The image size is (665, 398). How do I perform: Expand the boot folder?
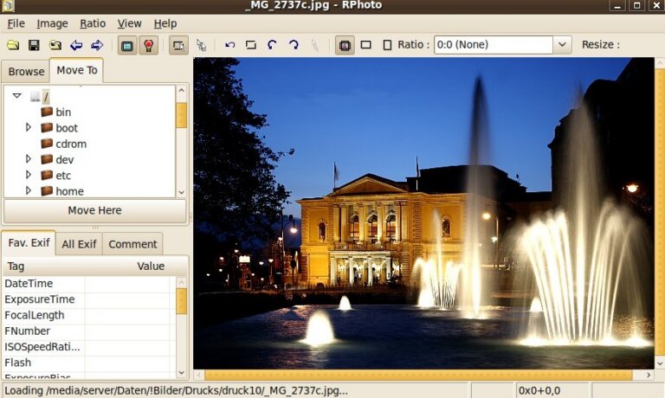(x=29, y=127)
